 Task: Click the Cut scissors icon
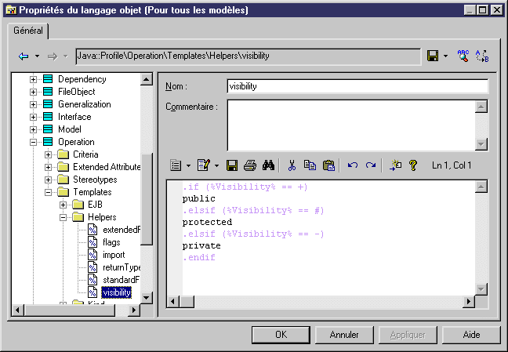292,165
